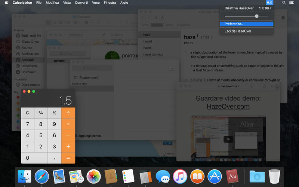The image size is (299, 187).
Task: Play the demo video in Safari window
Action: click(228, 139)
